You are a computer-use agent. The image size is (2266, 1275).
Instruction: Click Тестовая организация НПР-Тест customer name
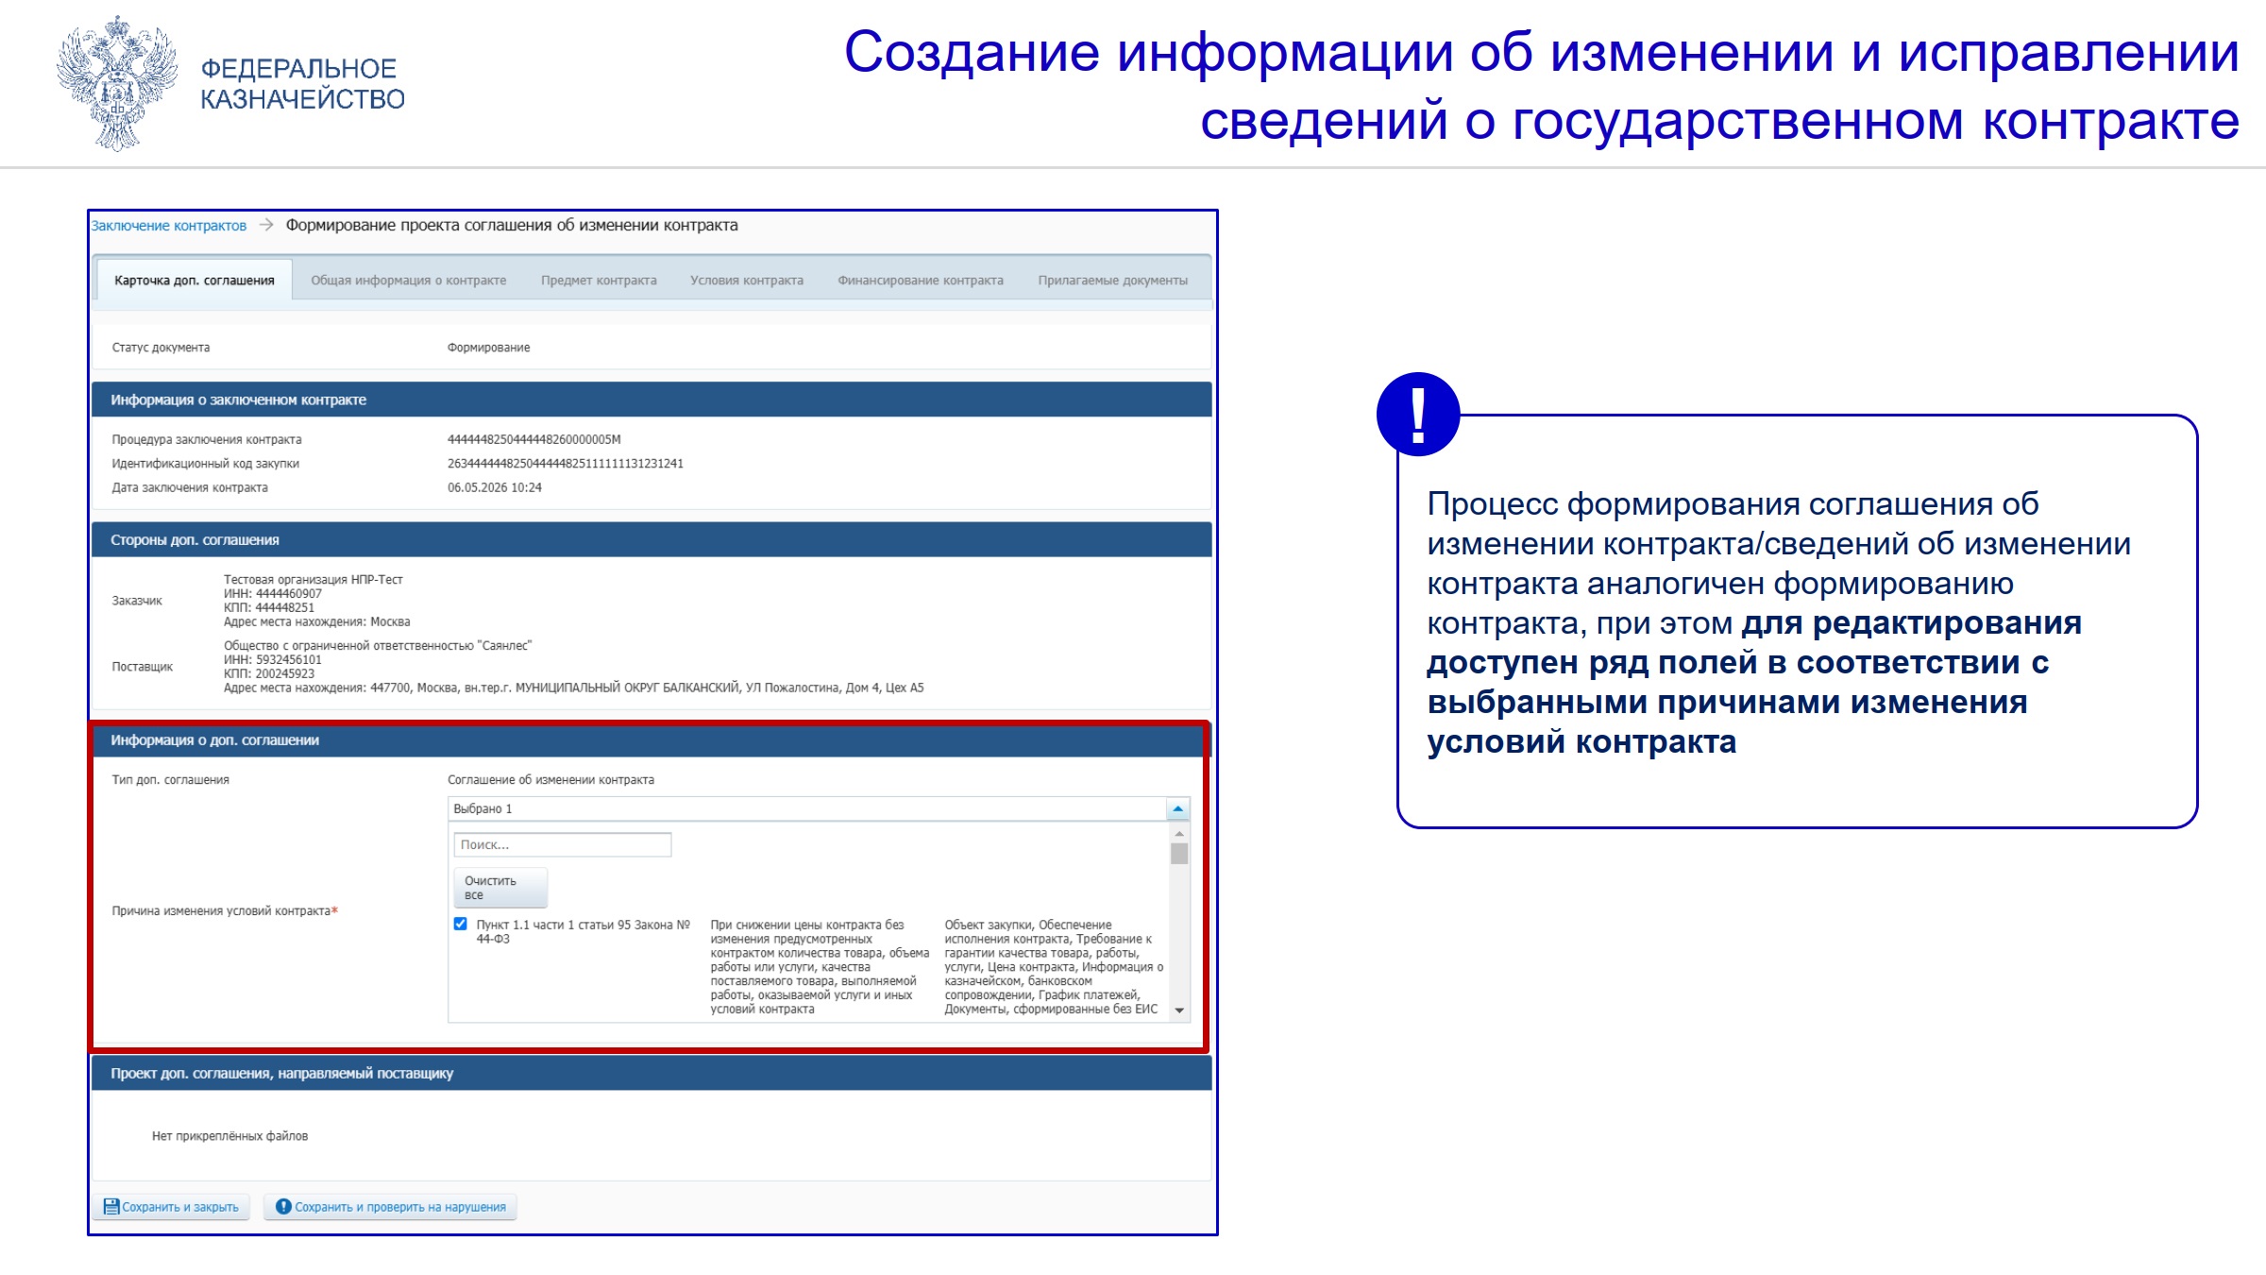313,580
